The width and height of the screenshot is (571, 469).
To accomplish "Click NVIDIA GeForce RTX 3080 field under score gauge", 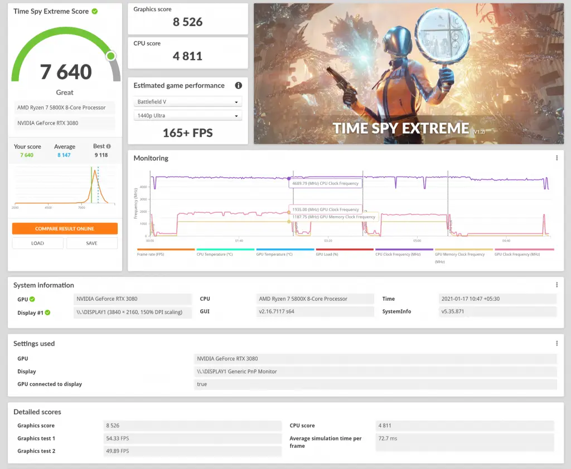I will [x=65, y=123].
